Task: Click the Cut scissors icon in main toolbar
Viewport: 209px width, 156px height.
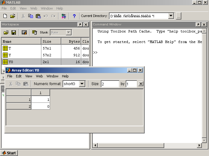Action: pos(23,16)
